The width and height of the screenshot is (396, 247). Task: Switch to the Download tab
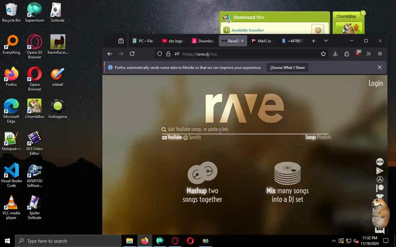point(203,41)
